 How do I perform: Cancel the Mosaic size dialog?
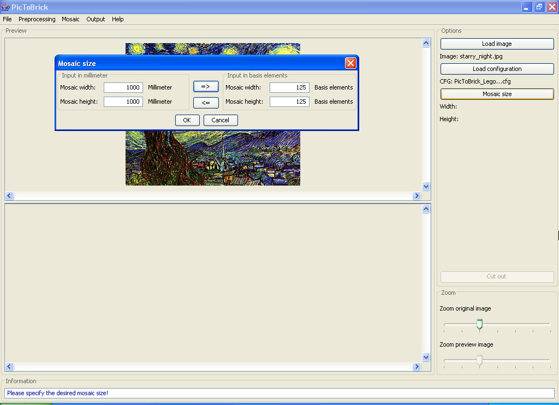coord(221,120)
